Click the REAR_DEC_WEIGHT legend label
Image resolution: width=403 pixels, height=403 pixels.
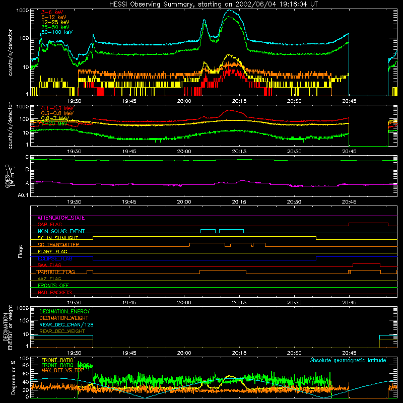tap(62, 331)
